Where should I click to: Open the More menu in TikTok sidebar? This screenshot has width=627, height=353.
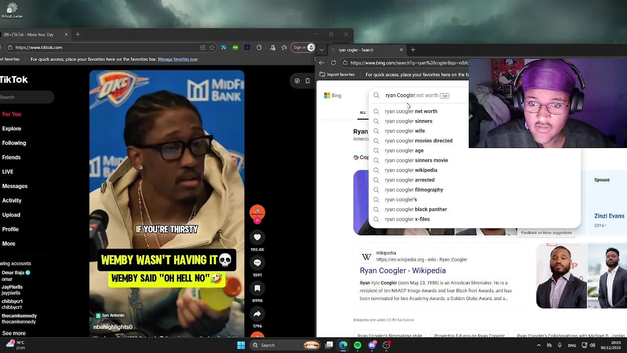[8, 244]
